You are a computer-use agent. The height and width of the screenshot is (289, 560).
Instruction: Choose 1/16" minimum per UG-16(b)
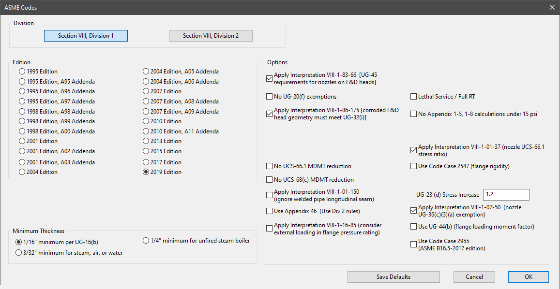point(18,242)
